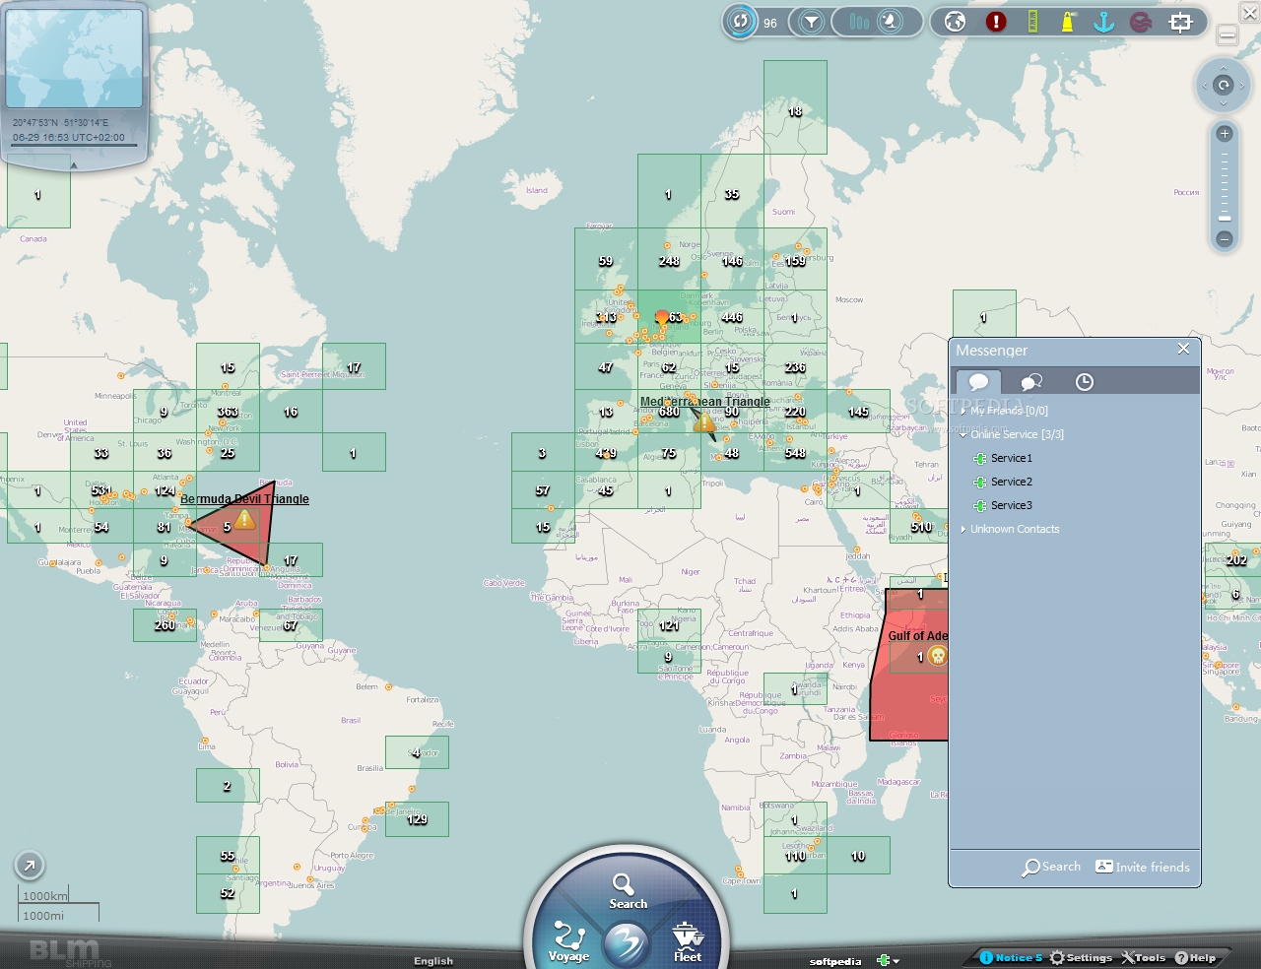Collapse the overview minimap panel arrow
This screenshot has height=969, width=1261.
[74, 165]
